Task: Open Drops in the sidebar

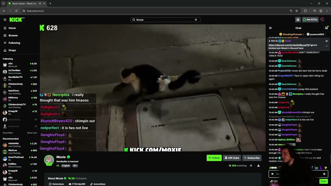Action: pos(12,50)
